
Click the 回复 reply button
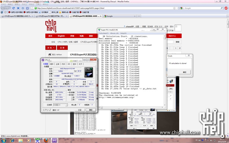pos(62,48)
